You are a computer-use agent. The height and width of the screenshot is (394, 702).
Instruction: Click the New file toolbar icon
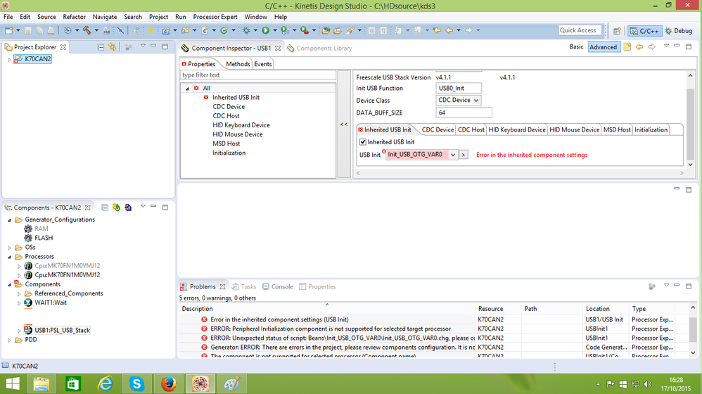pyautogui.click(x=9, y=30)
